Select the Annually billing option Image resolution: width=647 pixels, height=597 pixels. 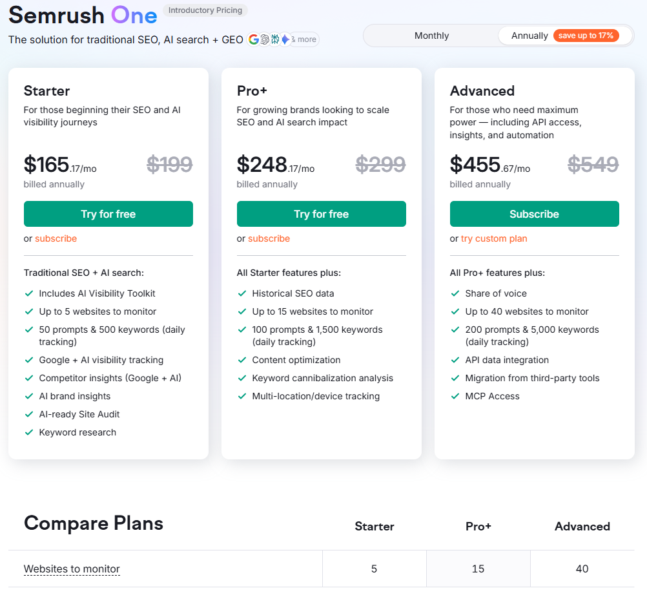pyautogui.click(x=529, y=36)
